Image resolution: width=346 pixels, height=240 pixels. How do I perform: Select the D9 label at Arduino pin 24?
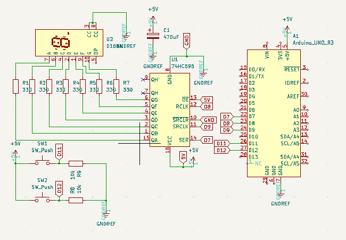227,130
